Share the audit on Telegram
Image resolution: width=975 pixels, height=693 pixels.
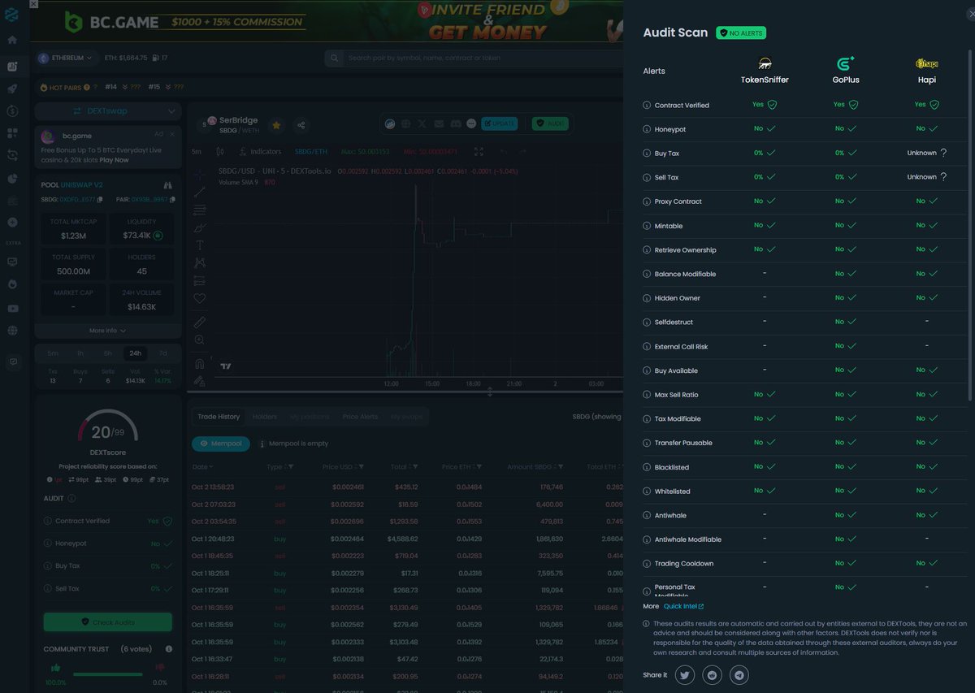click(x=739, y=675)
